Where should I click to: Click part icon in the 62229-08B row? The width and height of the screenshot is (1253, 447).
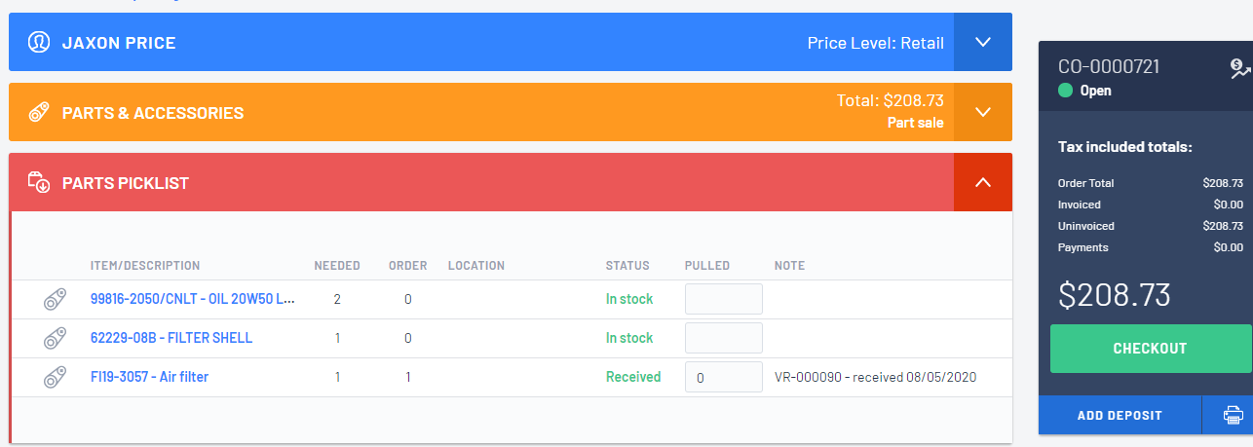pos(55,338)
